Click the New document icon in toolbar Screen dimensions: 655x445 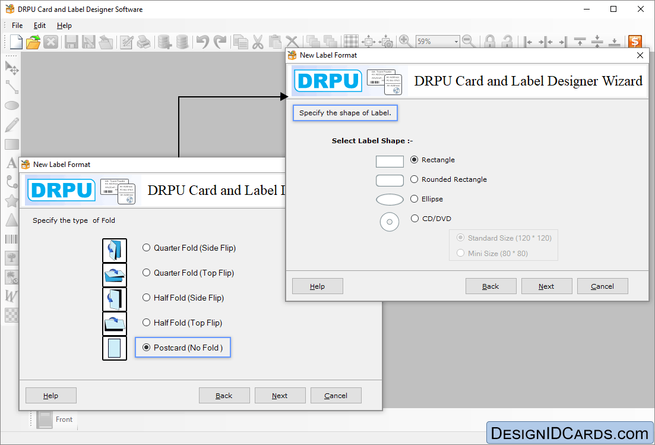(x=16, y=42)
